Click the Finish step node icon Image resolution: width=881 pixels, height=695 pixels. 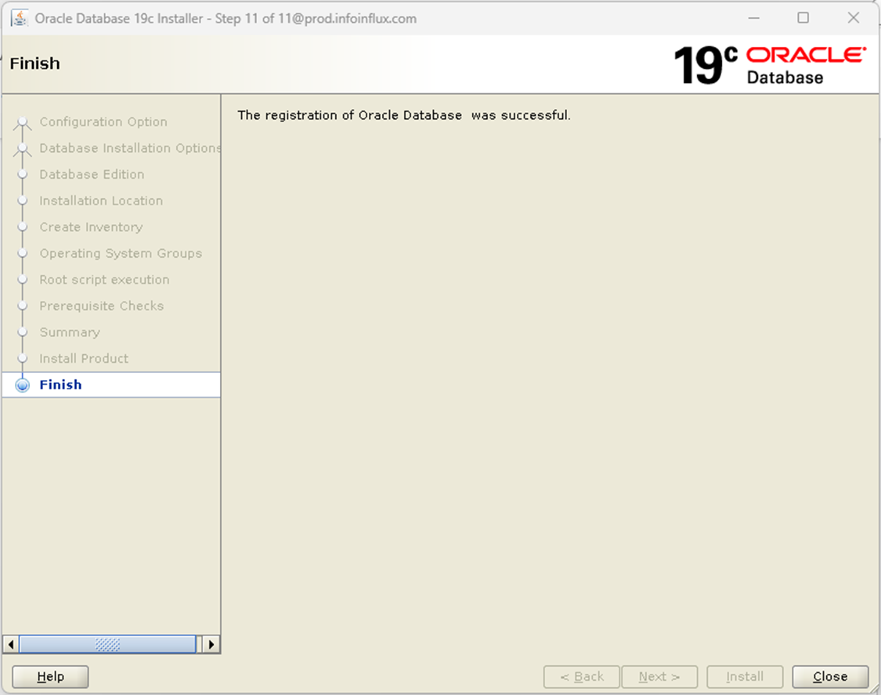click(x=22, y=384)
